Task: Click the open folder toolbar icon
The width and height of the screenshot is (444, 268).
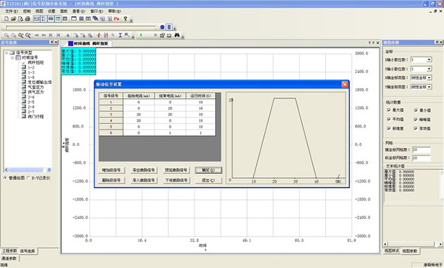Action: pos(13,18)
